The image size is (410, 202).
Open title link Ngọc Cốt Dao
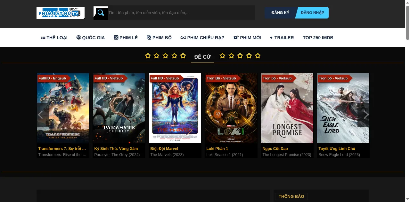275,149
